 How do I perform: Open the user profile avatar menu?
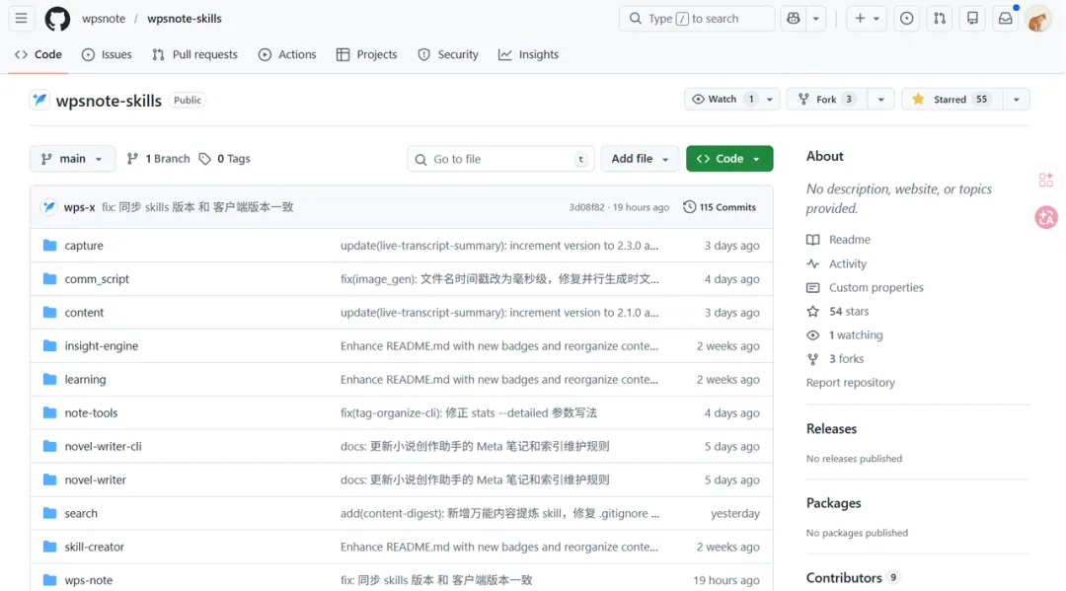click(1038, 19)
